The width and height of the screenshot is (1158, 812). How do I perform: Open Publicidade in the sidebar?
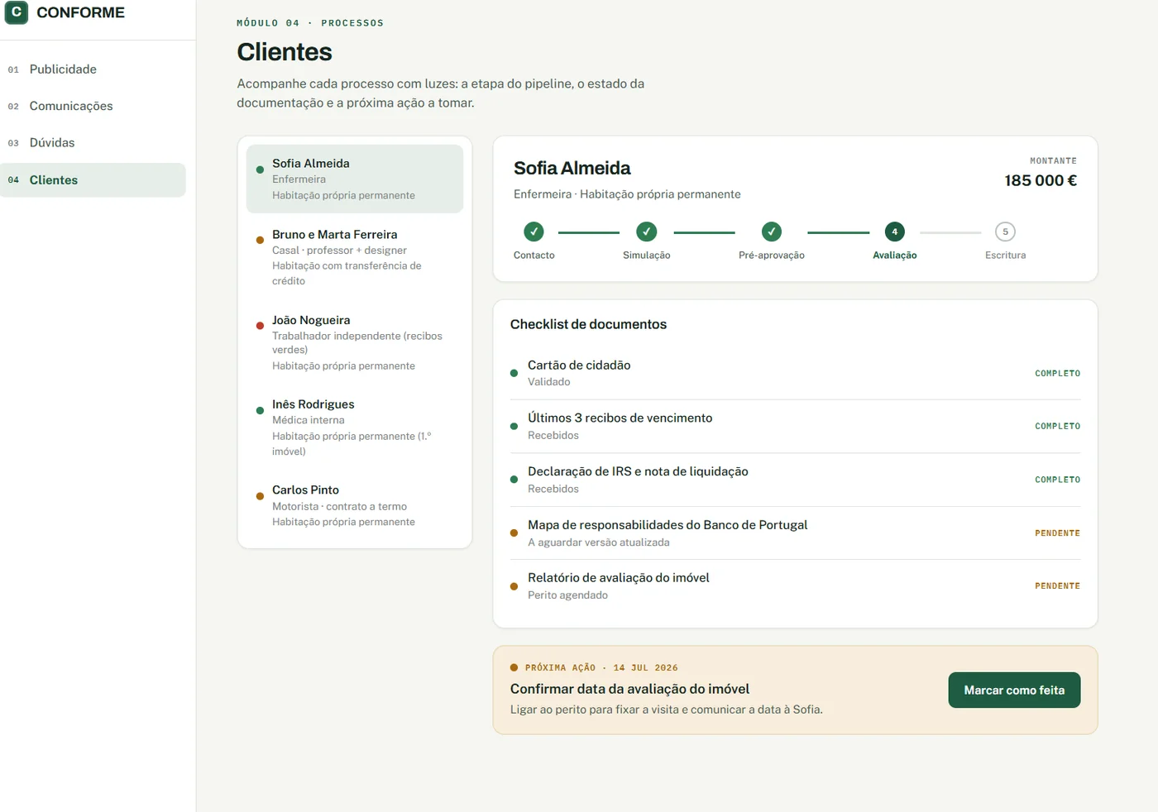pos(93,69)
